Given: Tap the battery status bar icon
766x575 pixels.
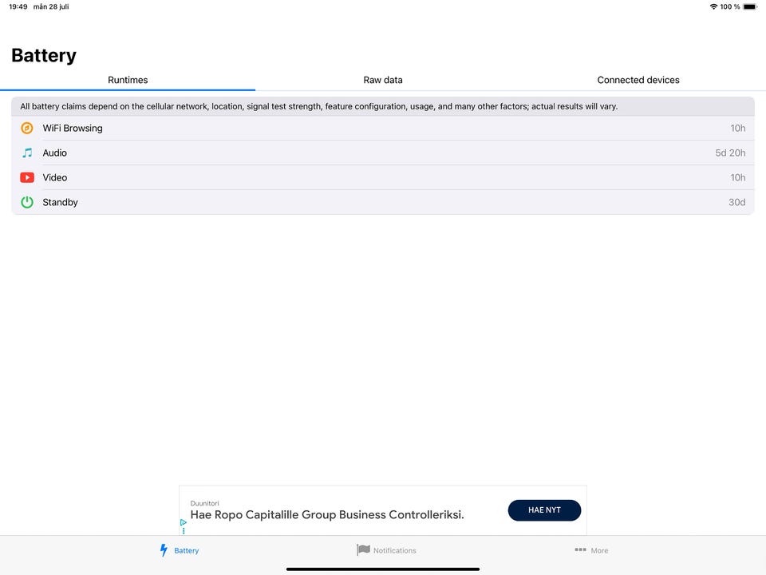Looking at the screenshot, I should (x=750, y=6).
